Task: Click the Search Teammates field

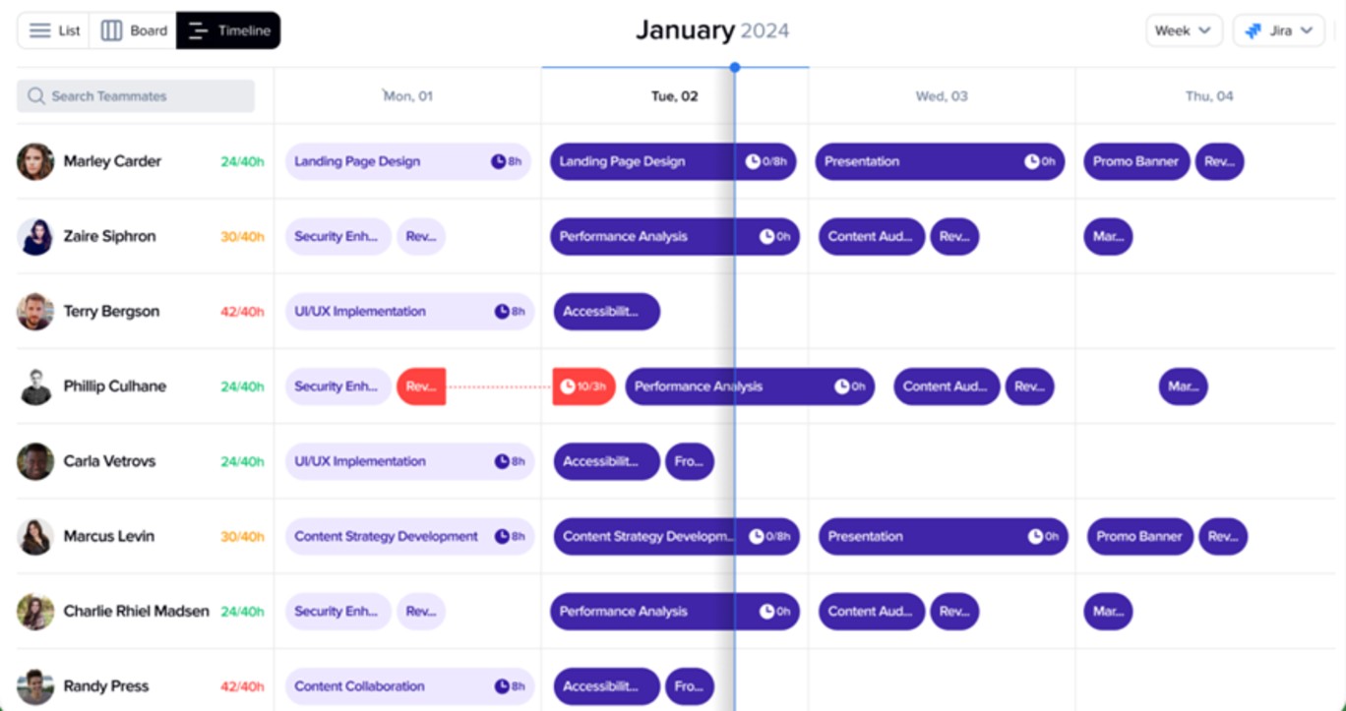Action: coord(136,96)
